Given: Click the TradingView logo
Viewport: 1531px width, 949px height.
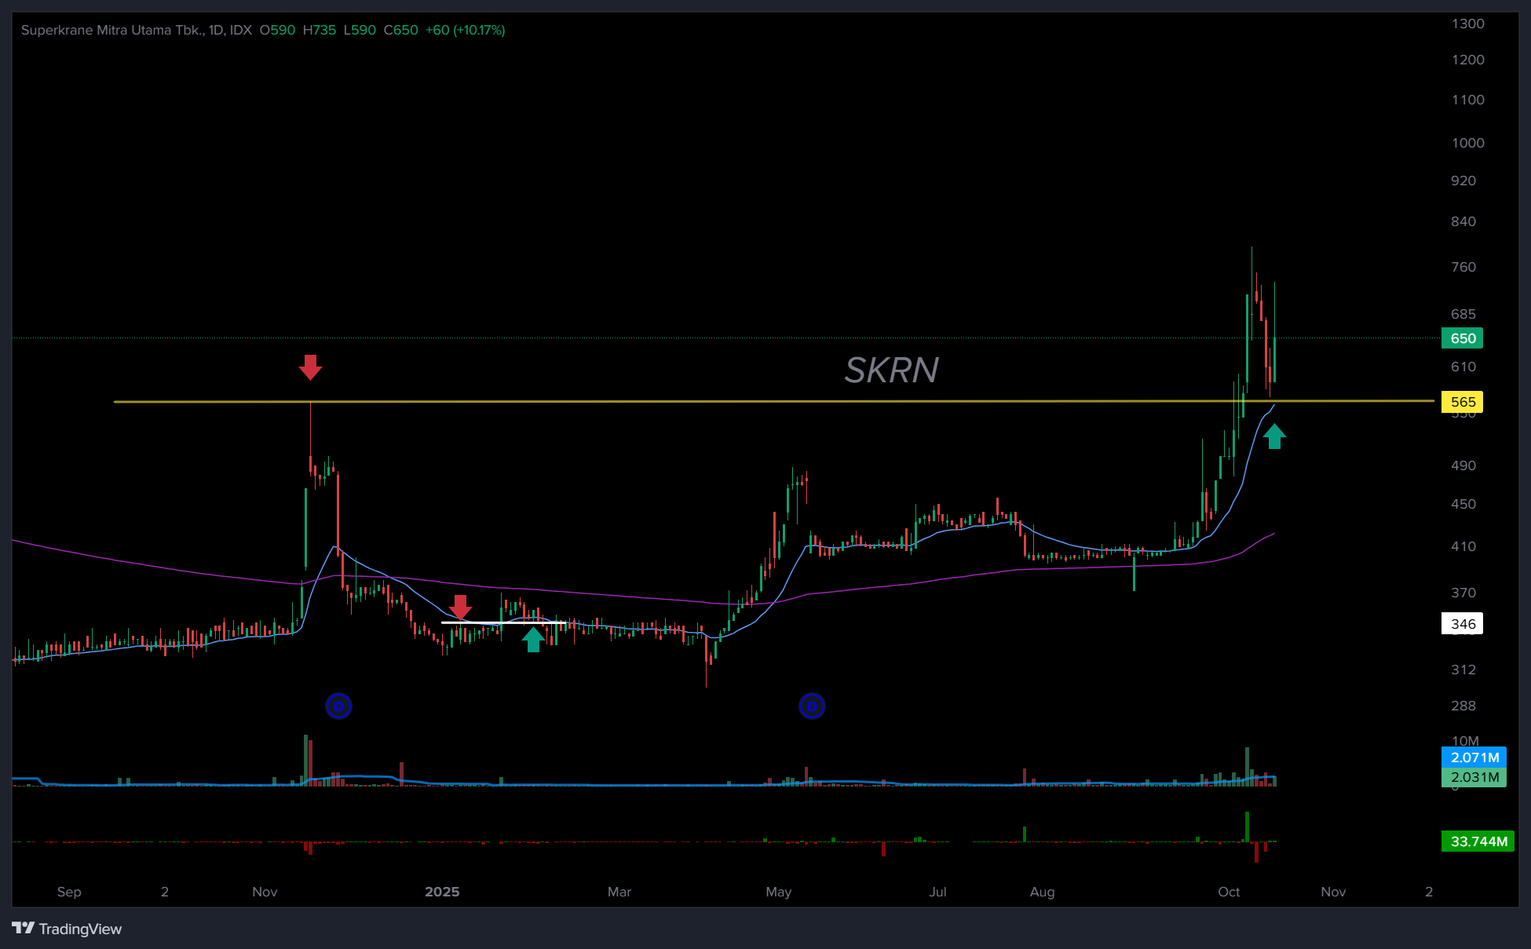Looking at the screenshot, I should coord(67,929).
